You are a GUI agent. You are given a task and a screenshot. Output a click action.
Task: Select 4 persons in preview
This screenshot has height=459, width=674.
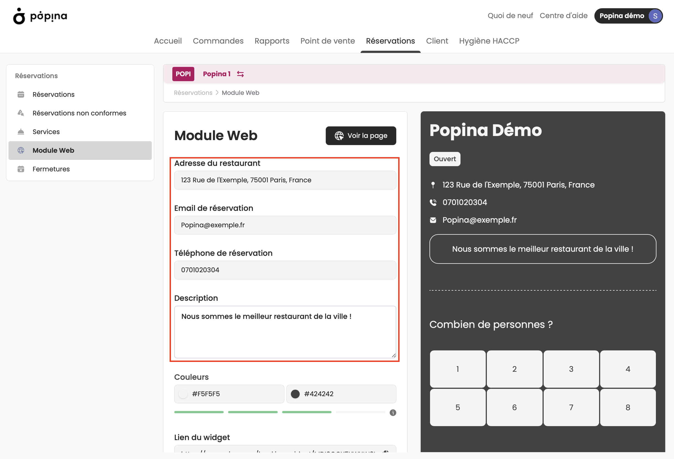point(628,369)
